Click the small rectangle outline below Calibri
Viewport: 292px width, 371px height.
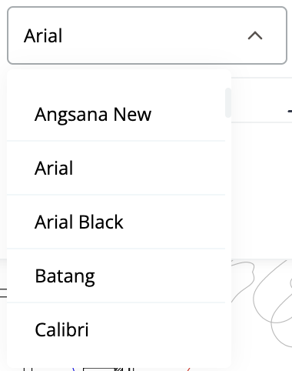point(98,369)
